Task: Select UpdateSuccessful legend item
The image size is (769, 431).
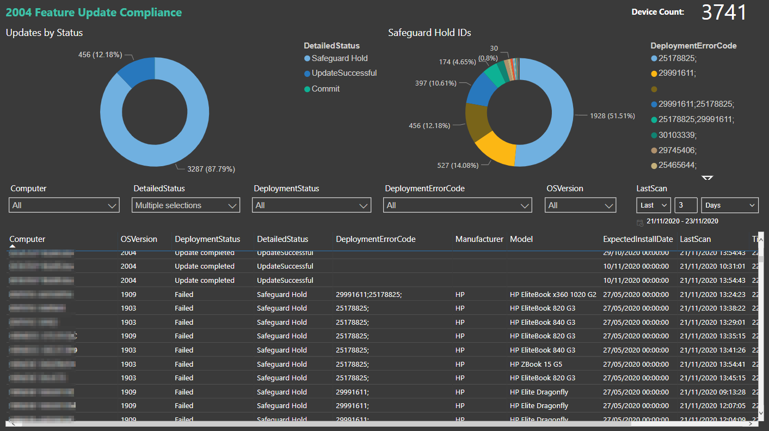Action: [343, 73]
